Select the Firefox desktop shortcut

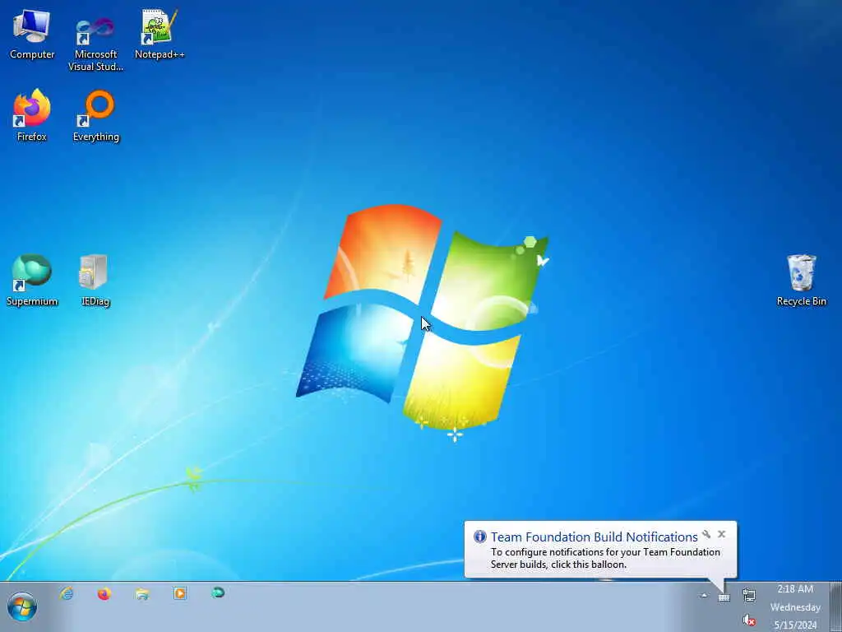[32, 116]
